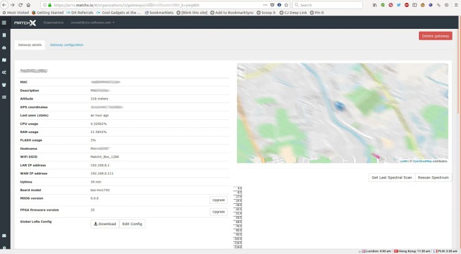Switch to Gateway configuration tab
This screenshot has width=461, height=254.
coord(66,44)
